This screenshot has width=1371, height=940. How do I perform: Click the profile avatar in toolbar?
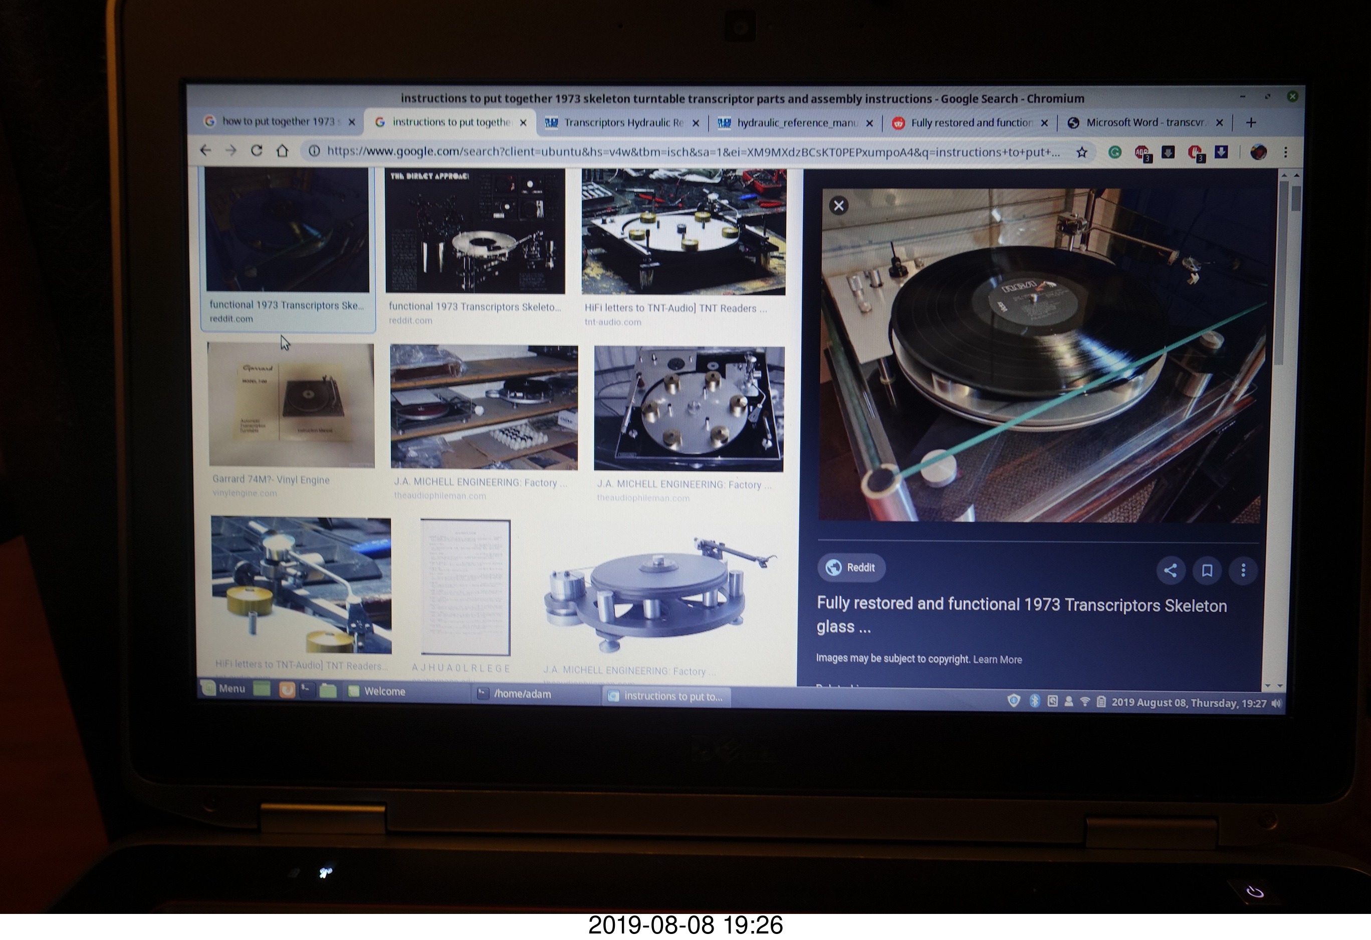click(x=1258, y=153)
